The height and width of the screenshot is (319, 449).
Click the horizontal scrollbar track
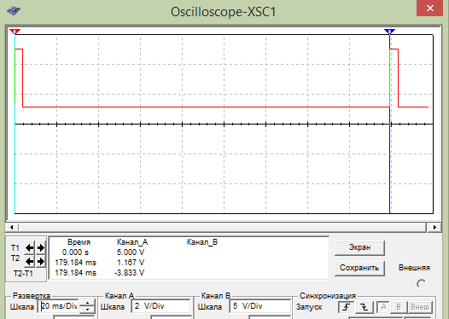coord(223,228)
